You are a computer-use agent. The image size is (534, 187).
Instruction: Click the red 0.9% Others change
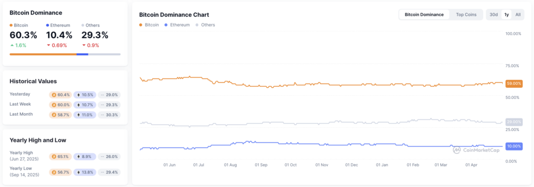(x=91, y=45)
